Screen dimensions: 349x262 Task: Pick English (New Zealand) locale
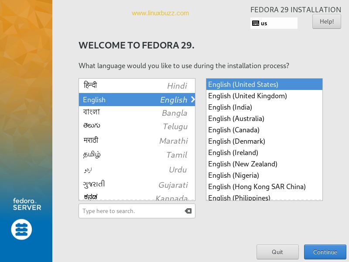click(264, 164)
